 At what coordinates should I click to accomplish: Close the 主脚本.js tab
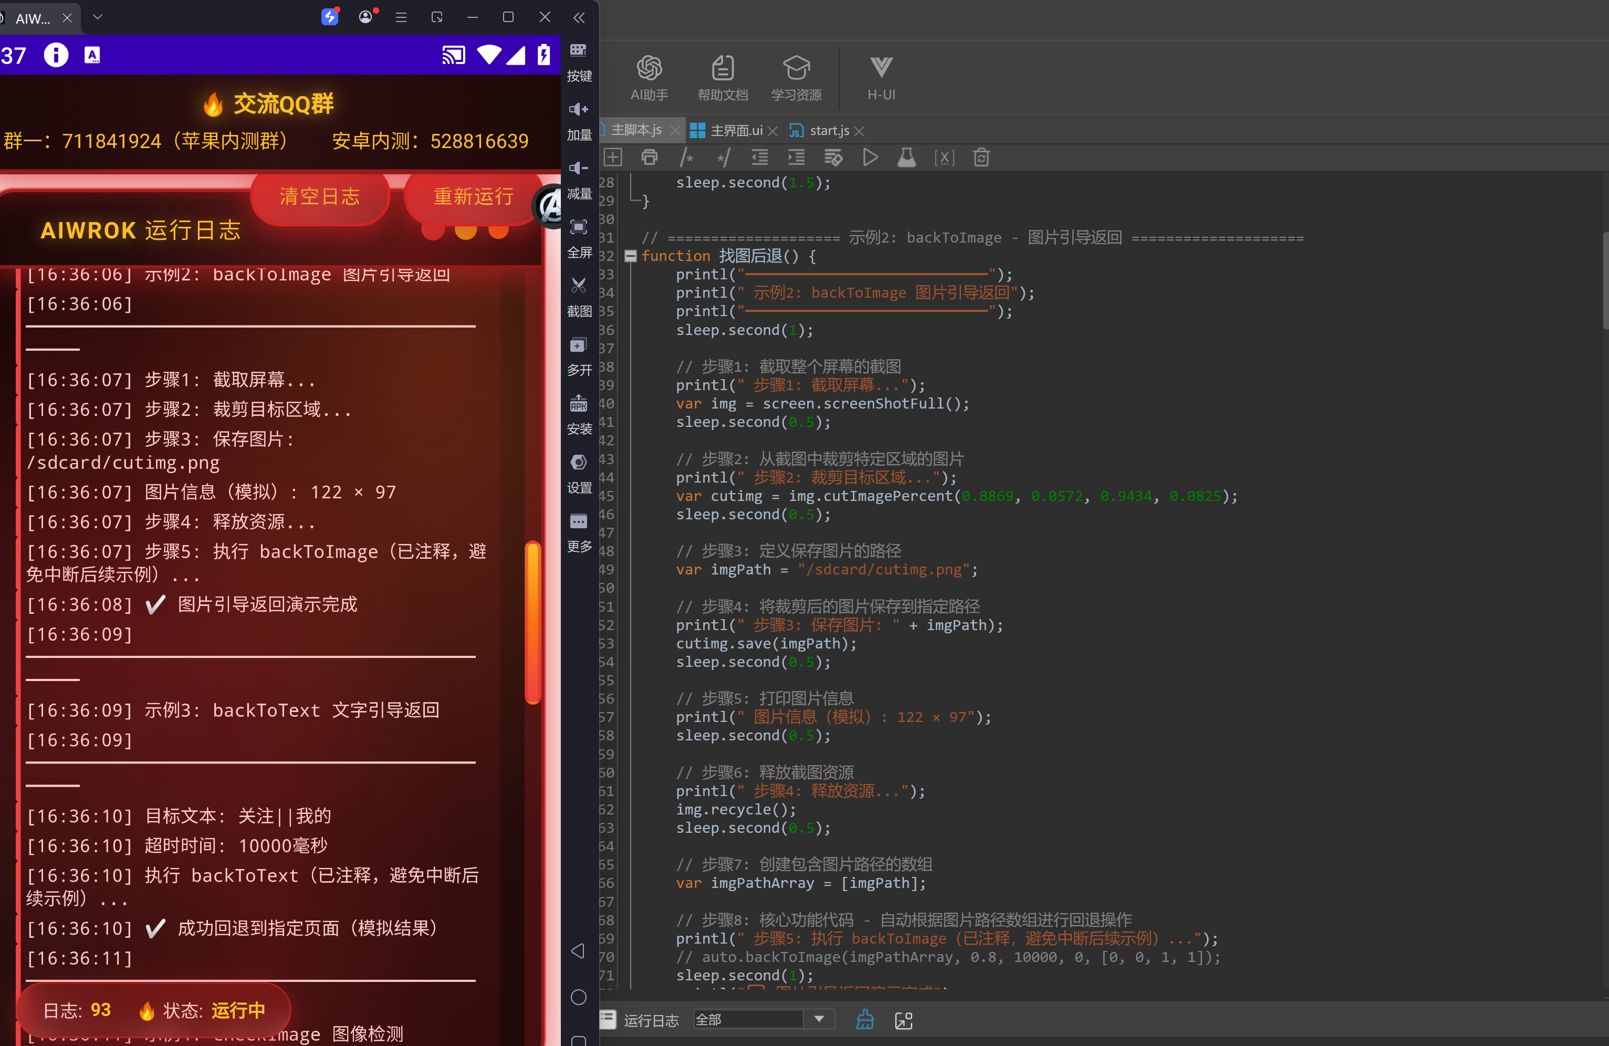pyautogui.click(x=674, y=131)
